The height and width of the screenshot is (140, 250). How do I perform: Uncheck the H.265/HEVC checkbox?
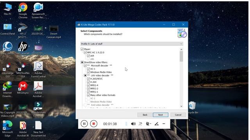88,79
